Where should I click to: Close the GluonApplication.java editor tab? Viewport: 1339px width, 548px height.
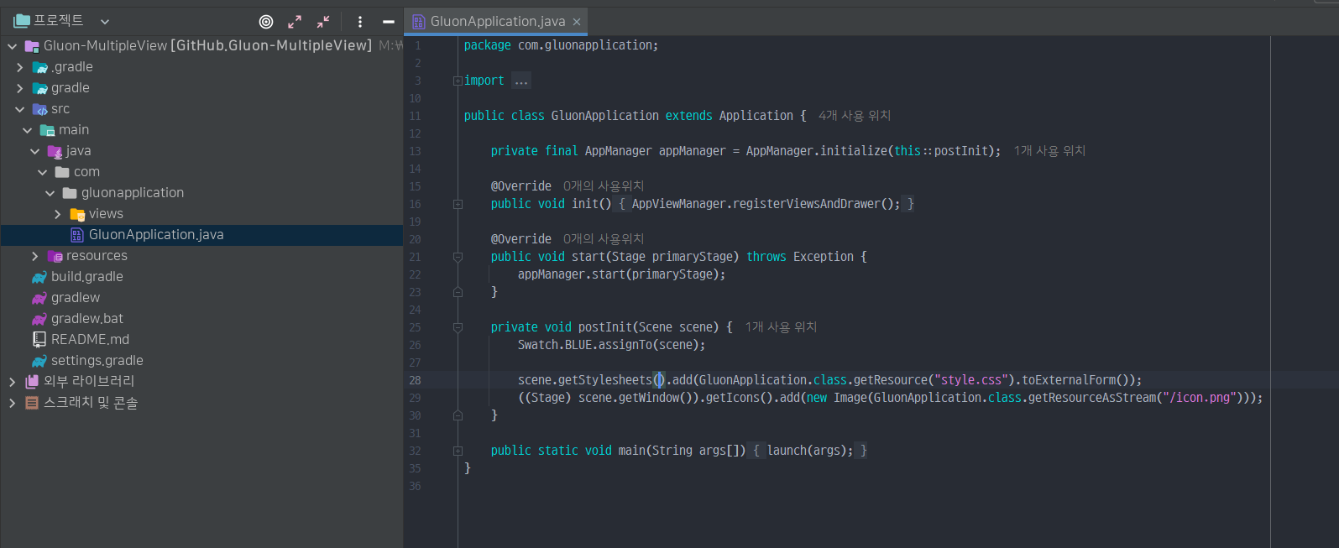(577, 22)
